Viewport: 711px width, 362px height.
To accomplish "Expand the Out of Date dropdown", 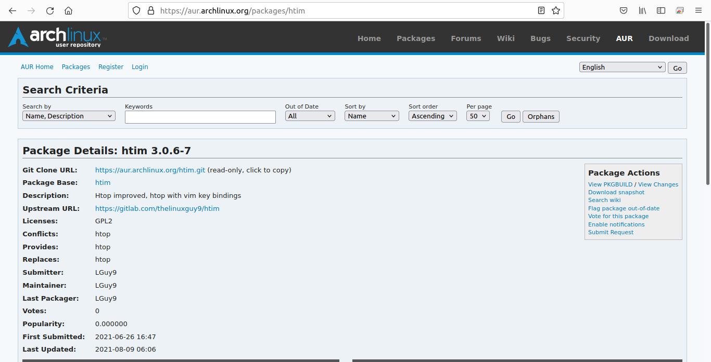I will (310, 116).
